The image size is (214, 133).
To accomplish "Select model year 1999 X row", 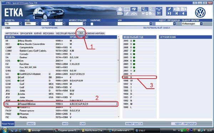I will (139, 77).
